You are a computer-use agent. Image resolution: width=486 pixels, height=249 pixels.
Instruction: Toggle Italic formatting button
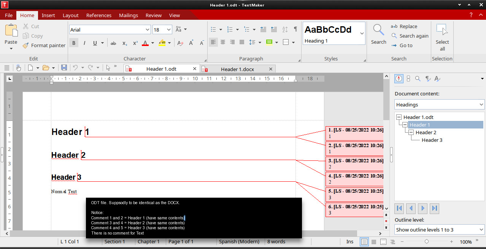84,43
